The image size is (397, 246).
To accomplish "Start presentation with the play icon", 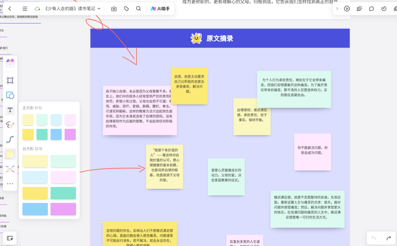I will (x=347, y=9).
